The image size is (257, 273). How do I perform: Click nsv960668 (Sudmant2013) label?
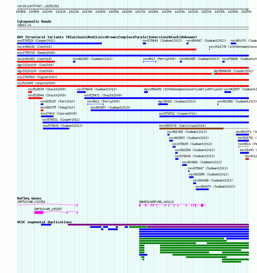(213, 180)
